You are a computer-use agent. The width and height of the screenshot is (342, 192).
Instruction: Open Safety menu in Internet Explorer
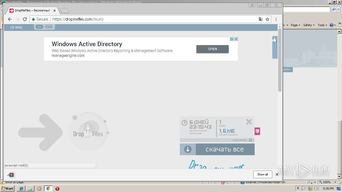tap(309, 25)
